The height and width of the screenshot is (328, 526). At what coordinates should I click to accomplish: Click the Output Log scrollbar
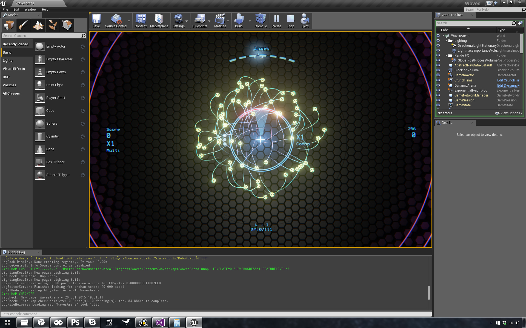[429, 293]
